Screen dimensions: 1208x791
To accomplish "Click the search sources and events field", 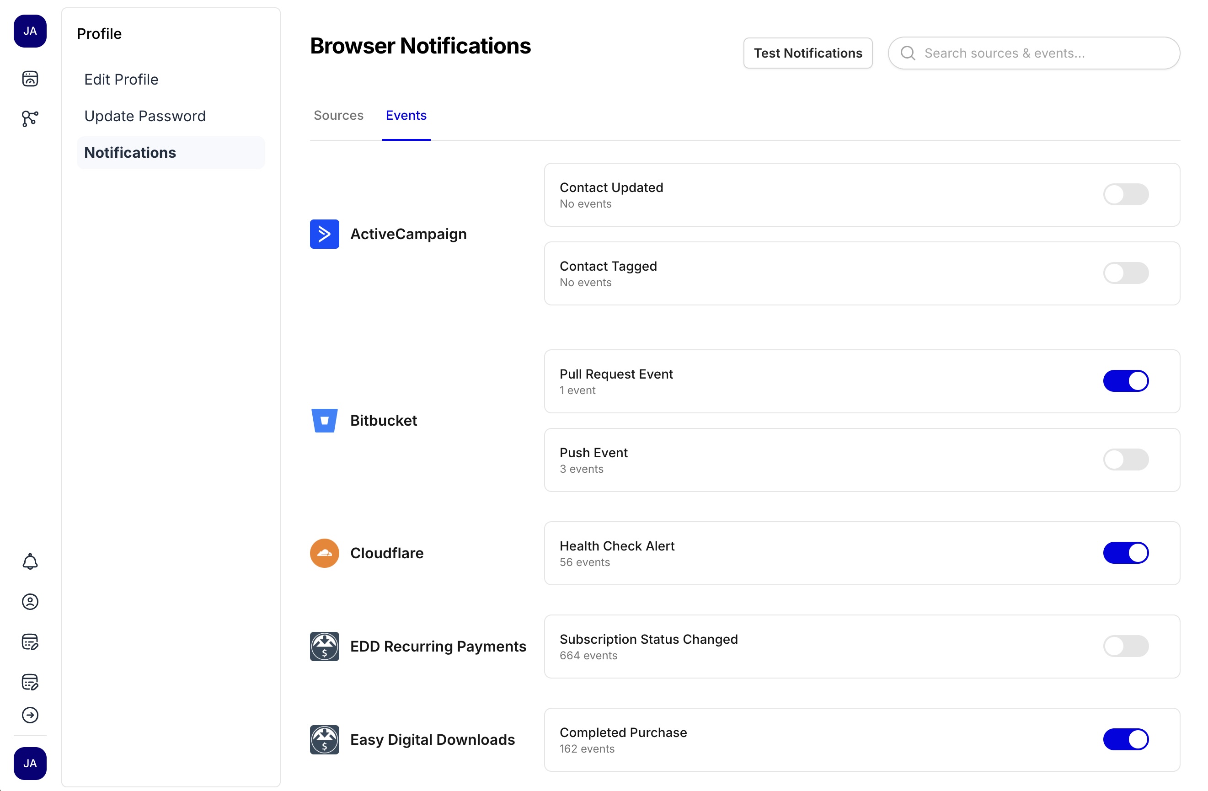I will point(1034,53).
